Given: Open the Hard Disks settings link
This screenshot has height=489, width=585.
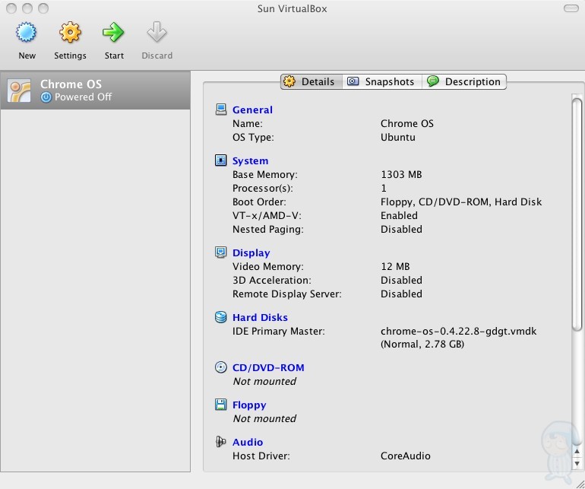Looking at the screenshot, I should point(260,317).
